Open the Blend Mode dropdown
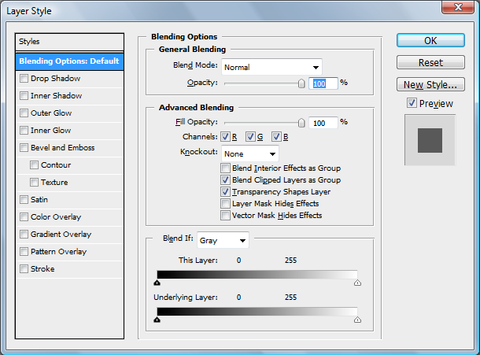This screenshot has height=355, width=480. coord(271,67)
